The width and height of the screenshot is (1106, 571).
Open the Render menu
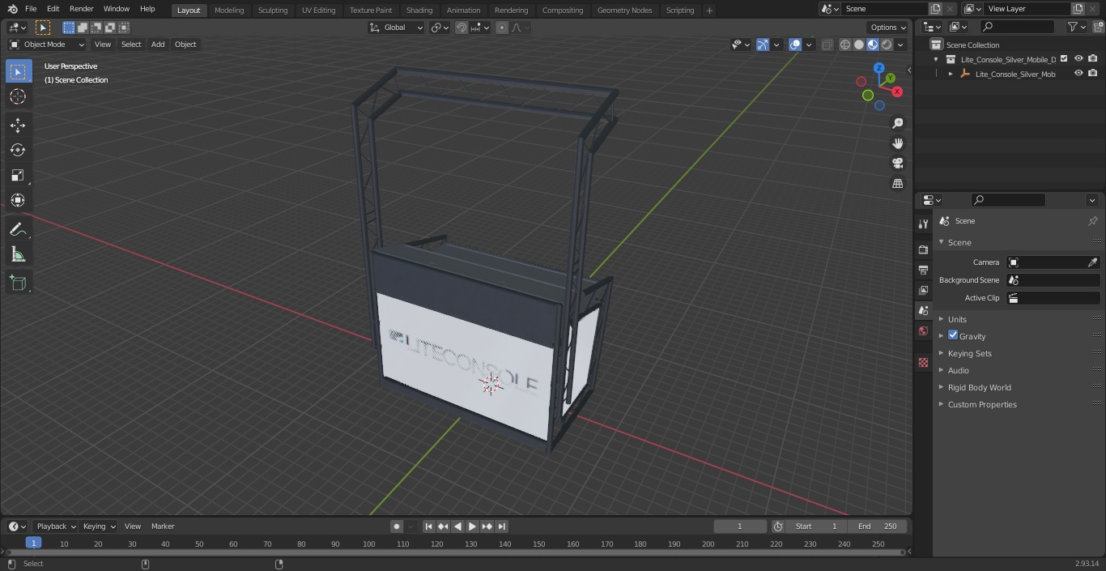[x=81, y=9]
